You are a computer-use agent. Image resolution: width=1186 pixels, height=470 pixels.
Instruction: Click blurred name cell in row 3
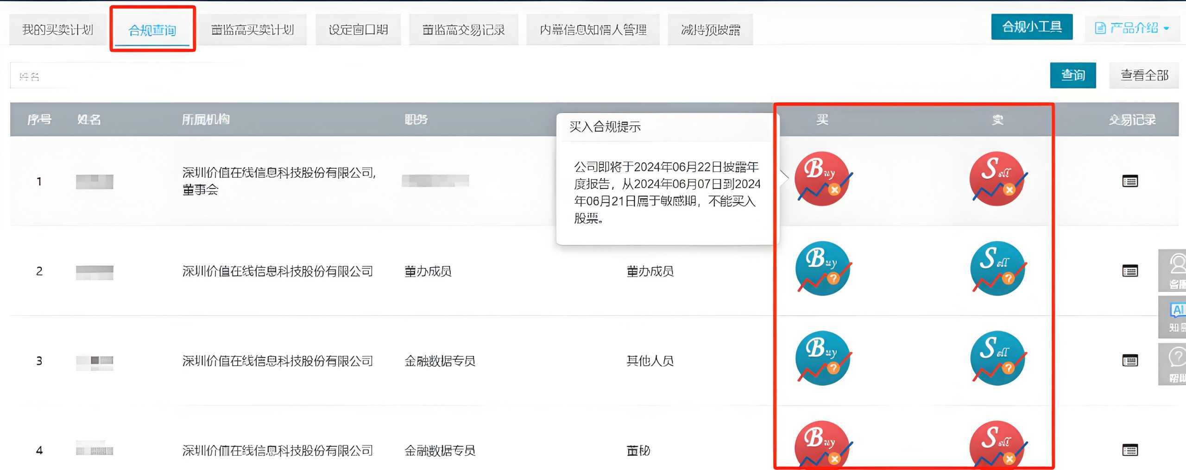coord(95,363)
